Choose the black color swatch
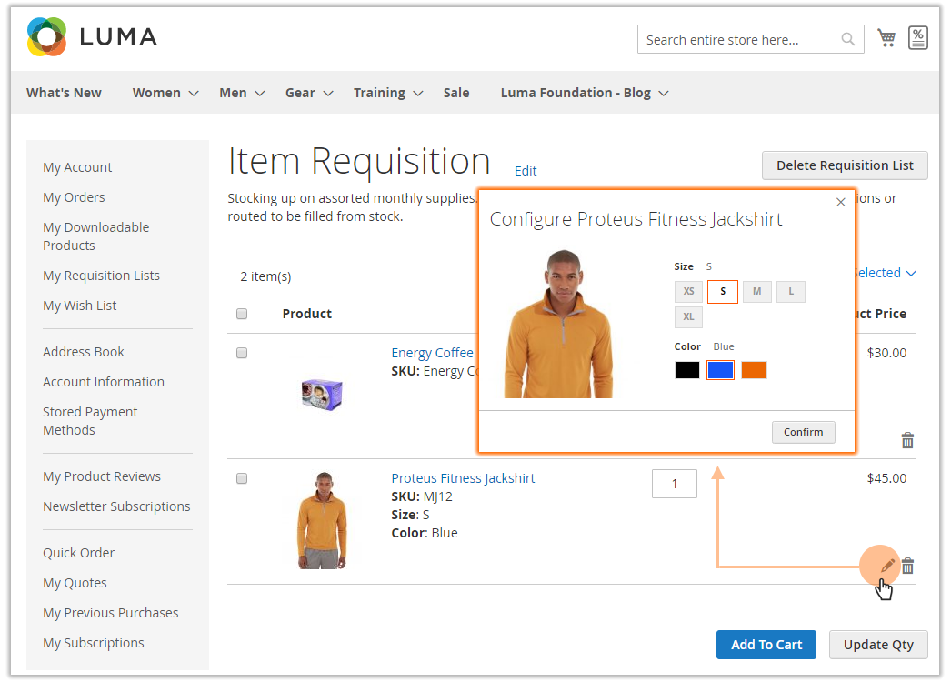This screenshot has height=682, width=951. 687,370
